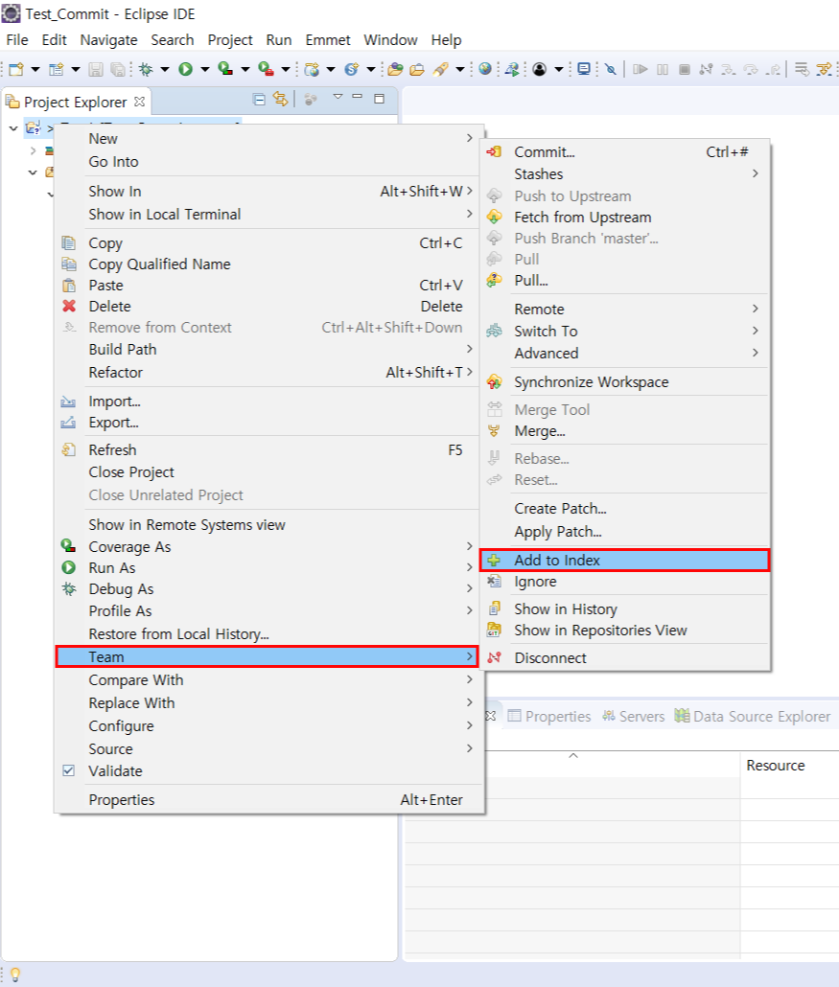Click Collapse All icon in Project Explorer

[x=258, y=99]
